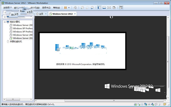Click the network adapter status bar icon
The width and height of the screenshot is (171, 107).
pos(146,104)
